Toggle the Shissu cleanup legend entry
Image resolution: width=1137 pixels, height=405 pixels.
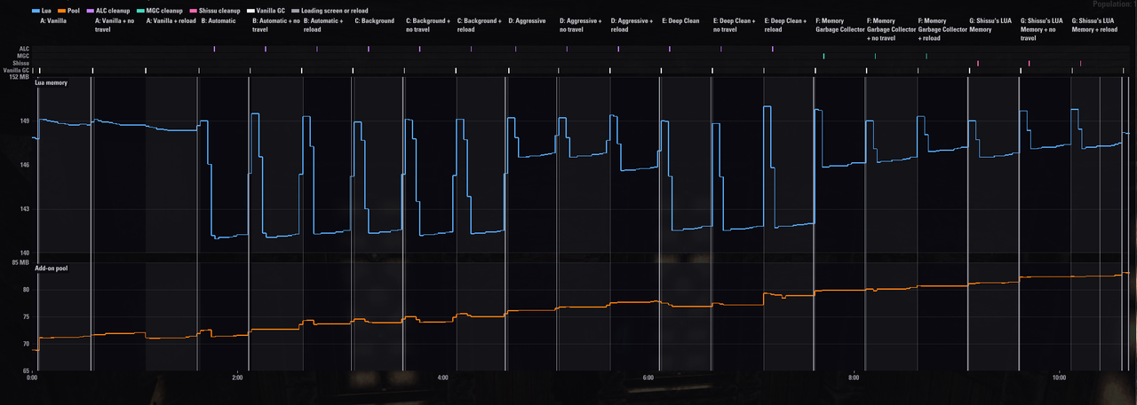coord(214,10)
